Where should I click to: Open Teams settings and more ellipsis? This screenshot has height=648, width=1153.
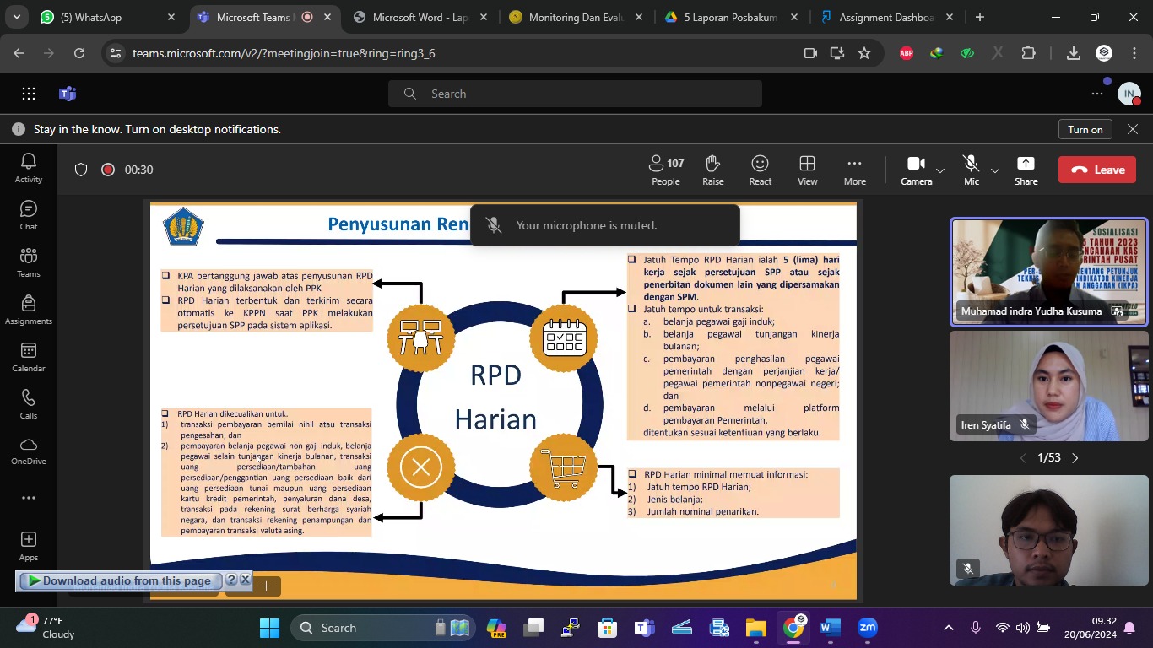1097,94
